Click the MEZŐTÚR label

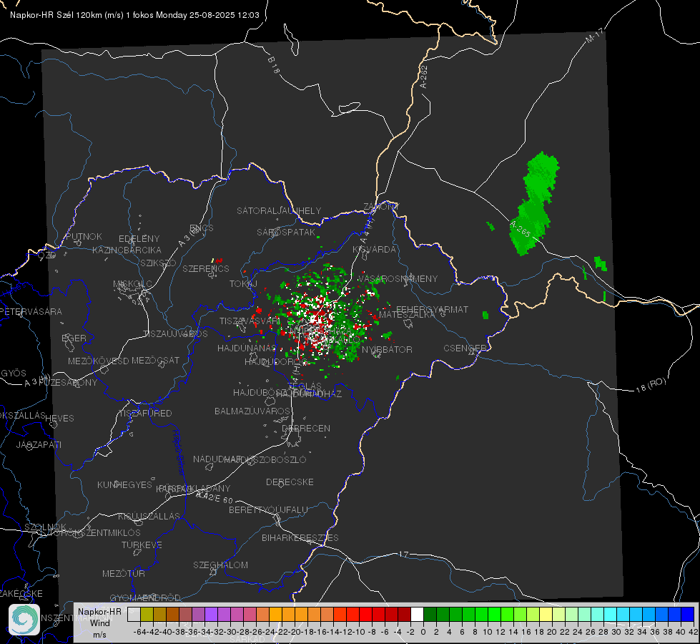[x=124, y=573]
